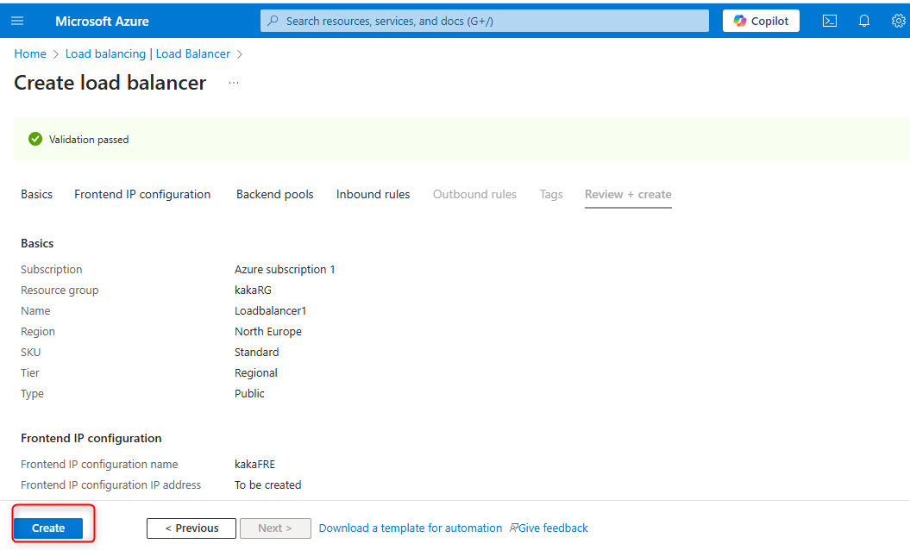
Task: Click the Previous button
Action: pyautogui.click(x=191, y=528)
